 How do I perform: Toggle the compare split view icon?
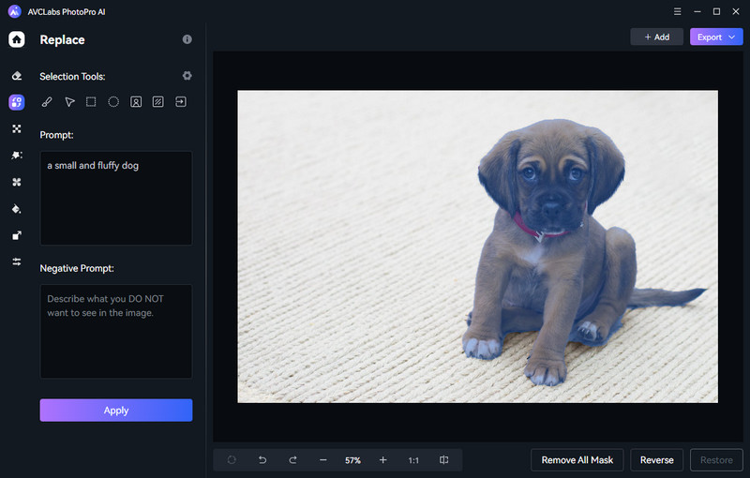pos(443,460)
